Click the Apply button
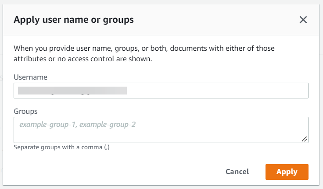Viewport: 323px width, 189px height. pyautogui.click(x=287, y=172)
